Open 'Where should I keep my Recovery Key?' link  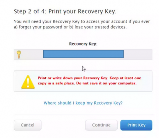pyautogui.click(x=83, y=103)
